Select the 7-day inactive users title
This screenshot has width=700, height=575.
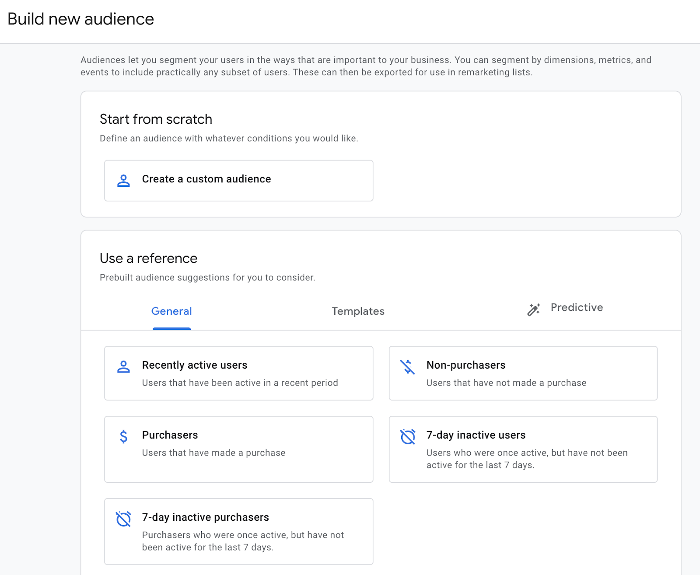click(476, 435)
